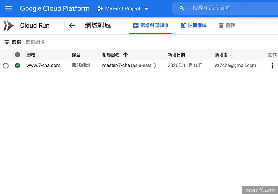This screenshot has height=194, width=278.
Task: Select the www.7-cha.com row radio button
Action: [6, 66]
